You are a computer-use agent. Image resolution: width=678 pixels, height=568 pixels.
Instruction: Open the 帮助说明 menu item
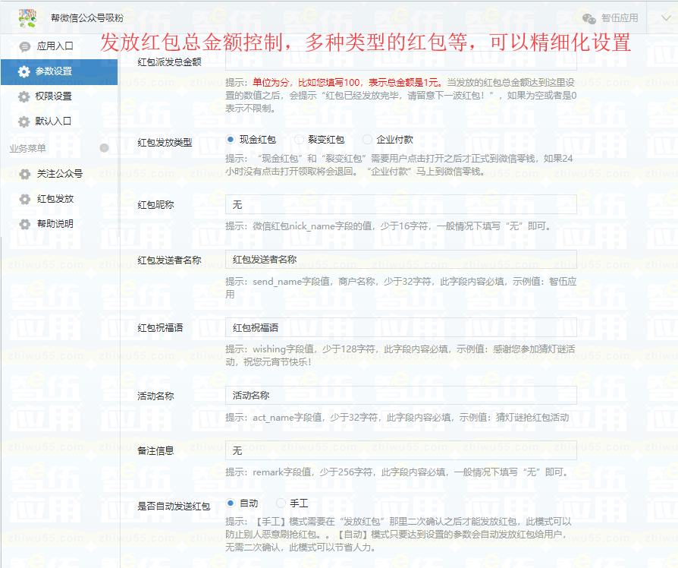coord(55,224)
